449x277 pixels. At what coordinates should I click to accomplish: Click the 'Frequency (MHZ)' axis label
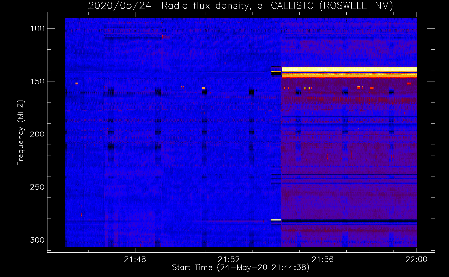click(21, 133)
